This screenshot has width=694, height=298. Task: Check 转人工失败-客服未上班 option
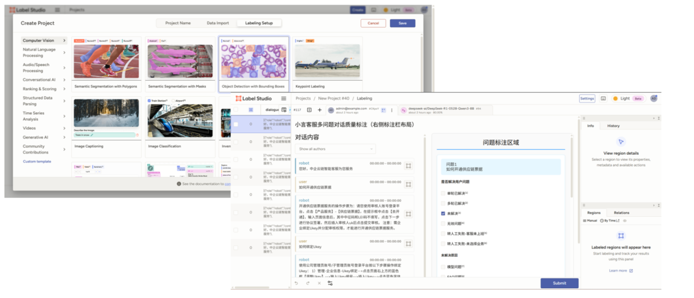pyautogui.click(x=443, y=234)
